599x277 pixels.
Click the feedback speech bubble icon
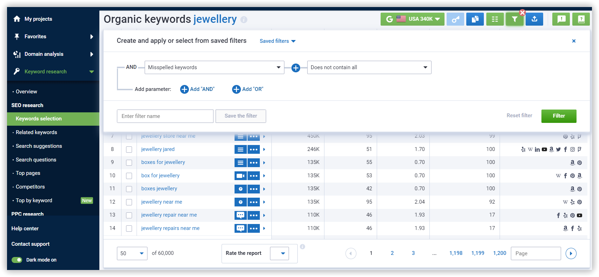[561, 19]
